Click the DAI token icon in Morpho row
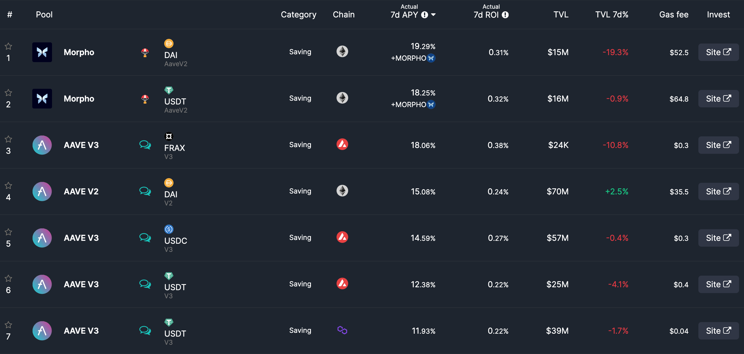 pos(169,44)
